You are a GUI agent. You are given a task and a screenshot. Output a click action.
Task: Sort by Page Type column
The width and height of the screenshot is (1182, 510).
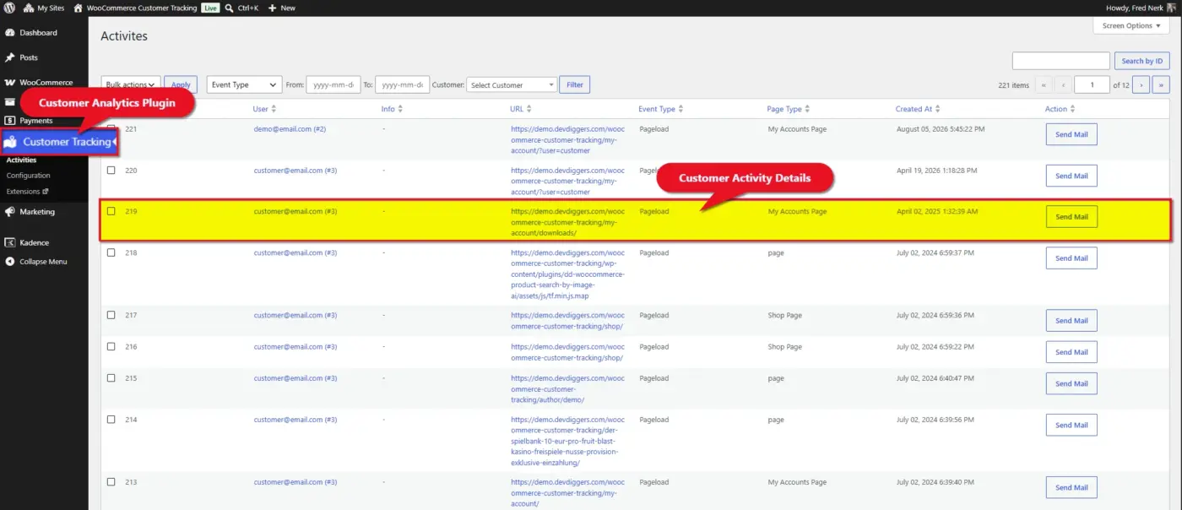click(x=789, y=109)
